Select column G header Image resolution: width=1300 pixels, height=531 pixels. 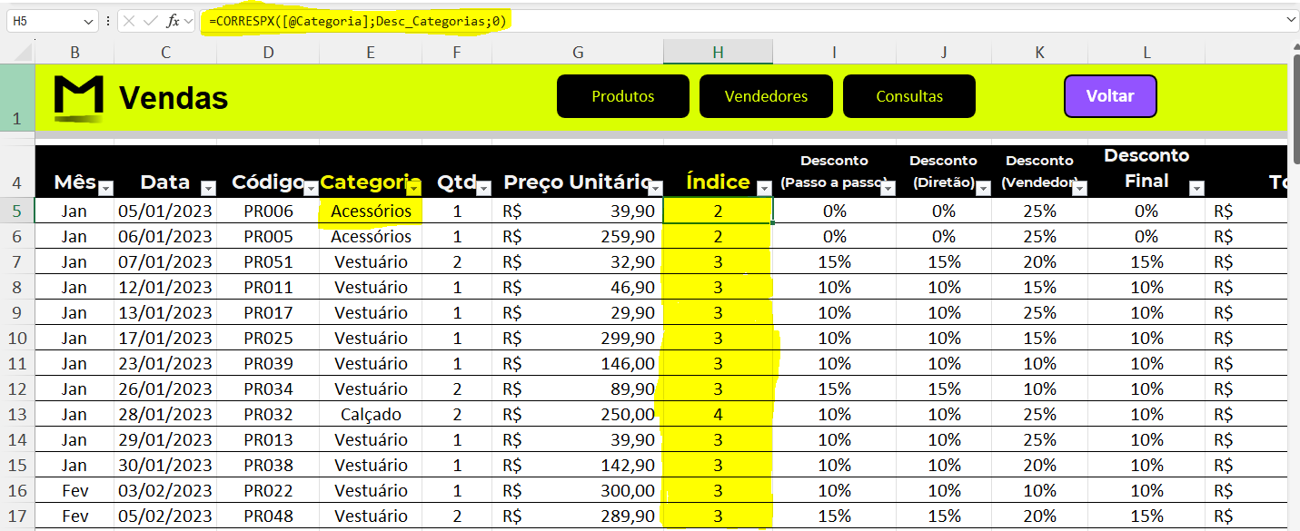pyautogui.click(x=578, y=53)
